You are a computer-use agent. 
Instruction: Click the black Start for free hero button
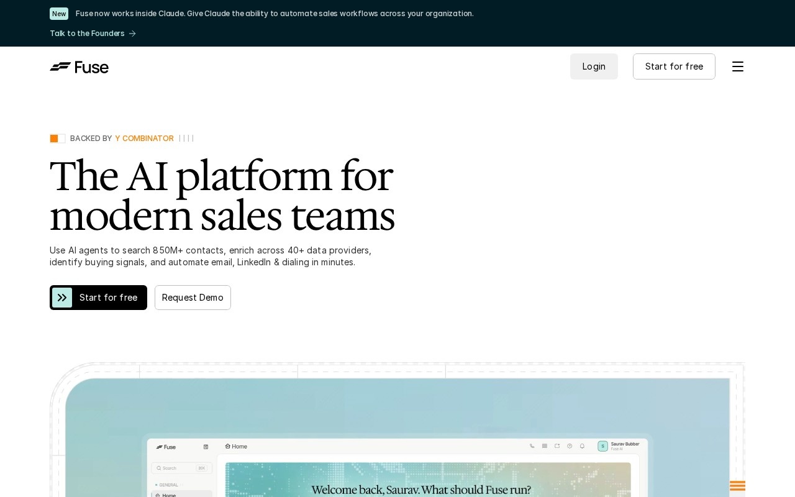[x=98, y=298]
